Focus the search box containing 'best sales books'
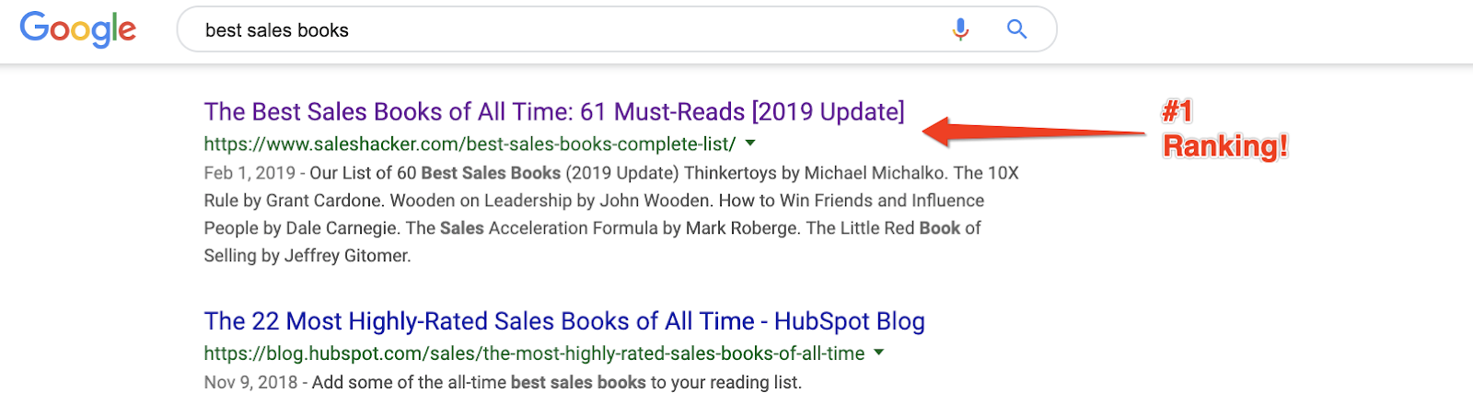This screenshot has height=416, width=1473. click(x=552, y=30)
